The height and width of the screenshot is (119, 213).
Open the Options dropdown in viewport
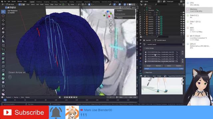click(134, 8)
